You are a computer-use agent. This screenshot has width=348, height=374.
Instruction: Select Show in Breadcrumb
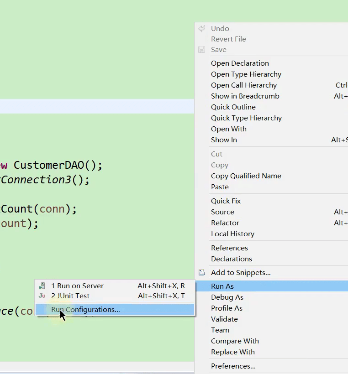[245, 96]
